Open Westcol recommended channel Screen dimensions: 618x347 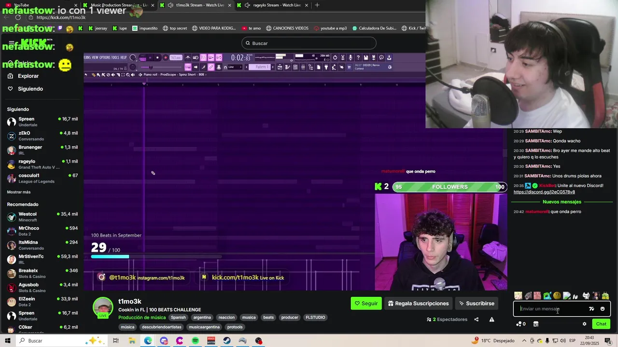point(42,217)
